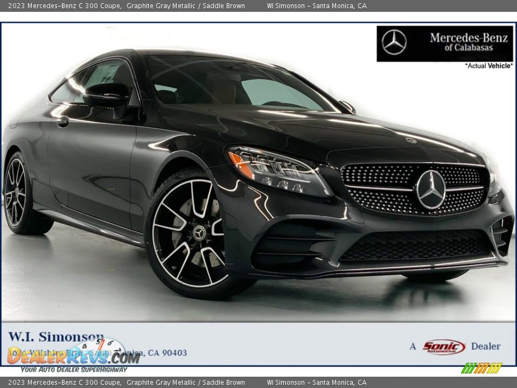Viewport: 517px width, 388px height.
Task: Click 'Your Auto Dealer SuperHighway' tagline
Action: pos(74,370)
